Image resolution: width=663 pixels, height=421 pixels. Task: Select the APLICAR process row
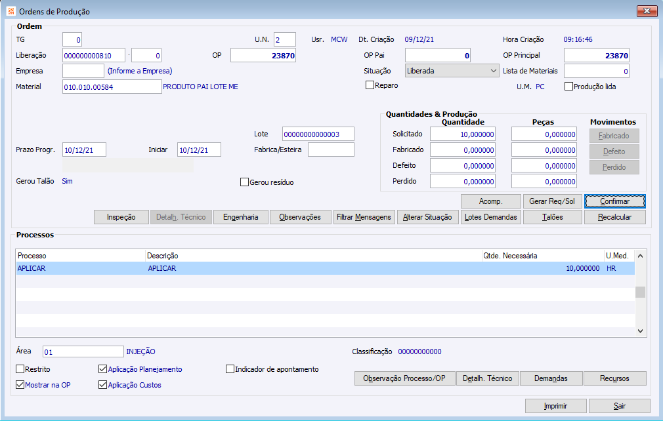point(325,268)
